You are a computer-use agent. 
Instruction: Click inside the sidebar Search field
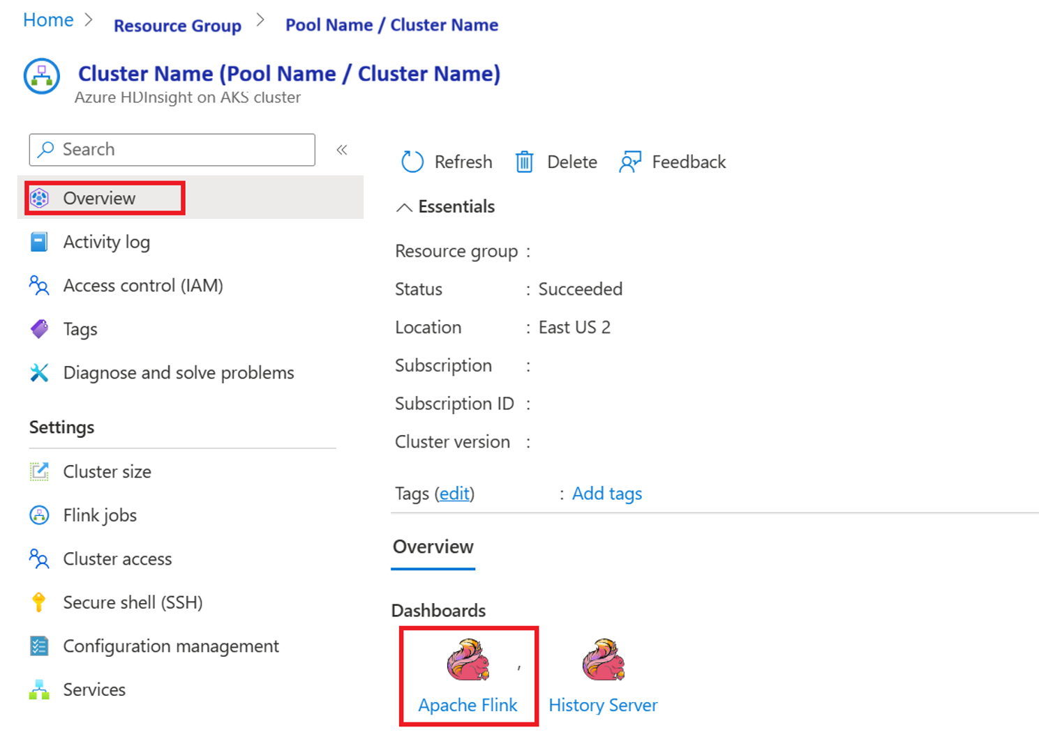[x=172, y=150]
